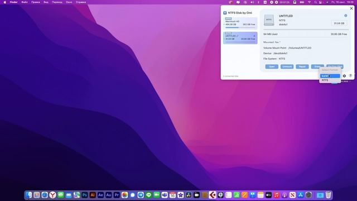Click the 31.04 GB capacity box
The height and width of the screenshot is (201, 357).
[x=339, y=23]
